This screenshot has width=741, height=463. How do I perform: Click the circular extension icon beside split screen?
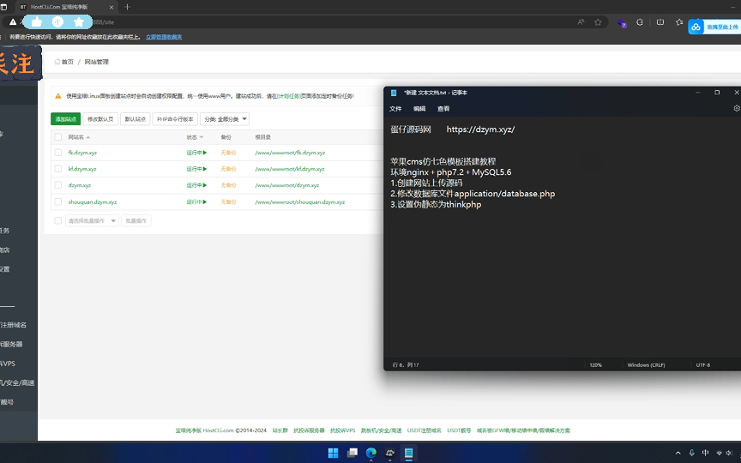pyautogui.click(x=640, y=22)
